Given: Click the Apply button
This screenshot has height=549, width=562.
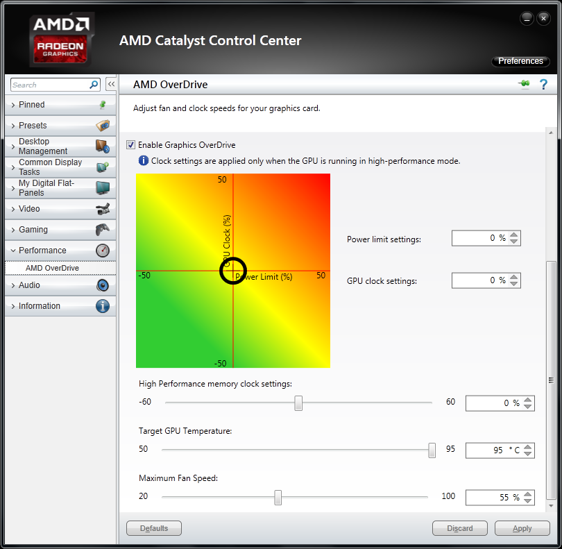Looking at the screenshot, I should [522, 528].
